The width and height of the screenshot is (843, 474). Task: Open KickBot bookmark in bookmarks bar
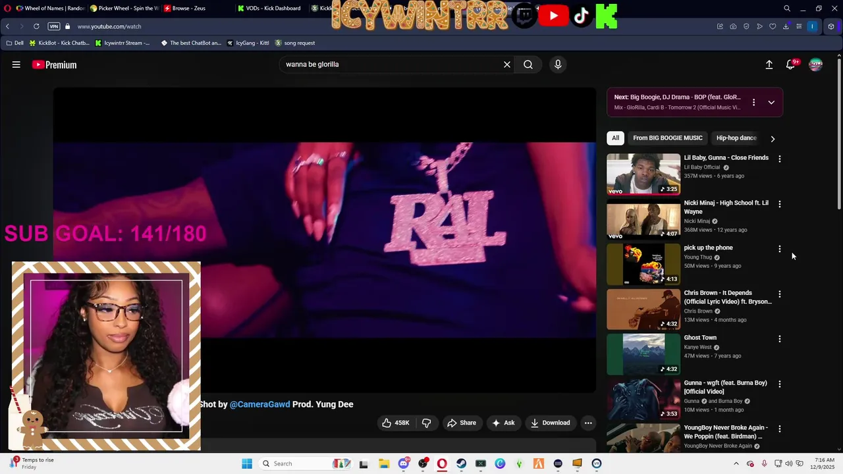(59, 43)
